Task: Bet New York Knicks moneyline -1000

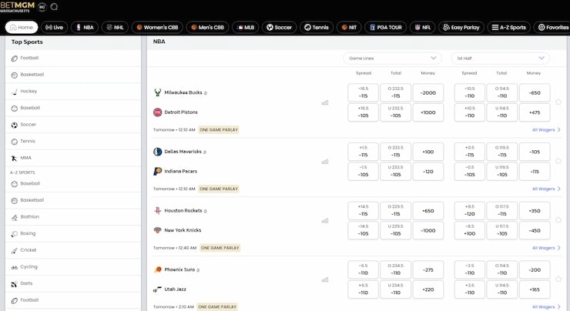Action: tap(427, 230)
